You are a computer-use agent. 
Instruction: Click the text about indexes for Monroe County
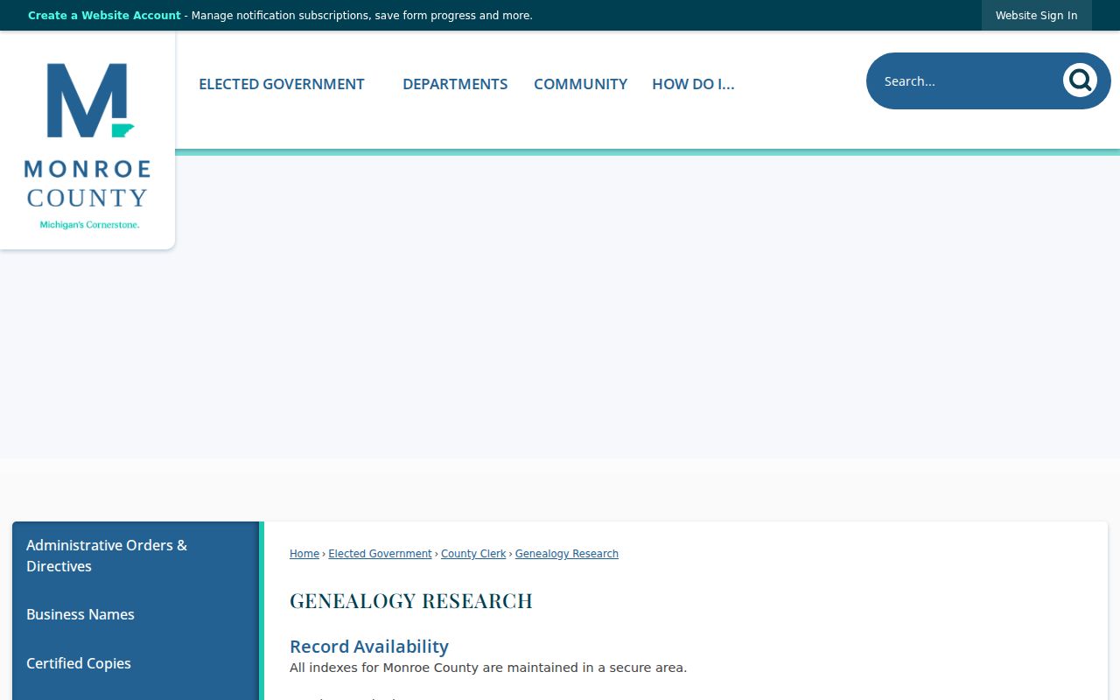click(488, 668)
